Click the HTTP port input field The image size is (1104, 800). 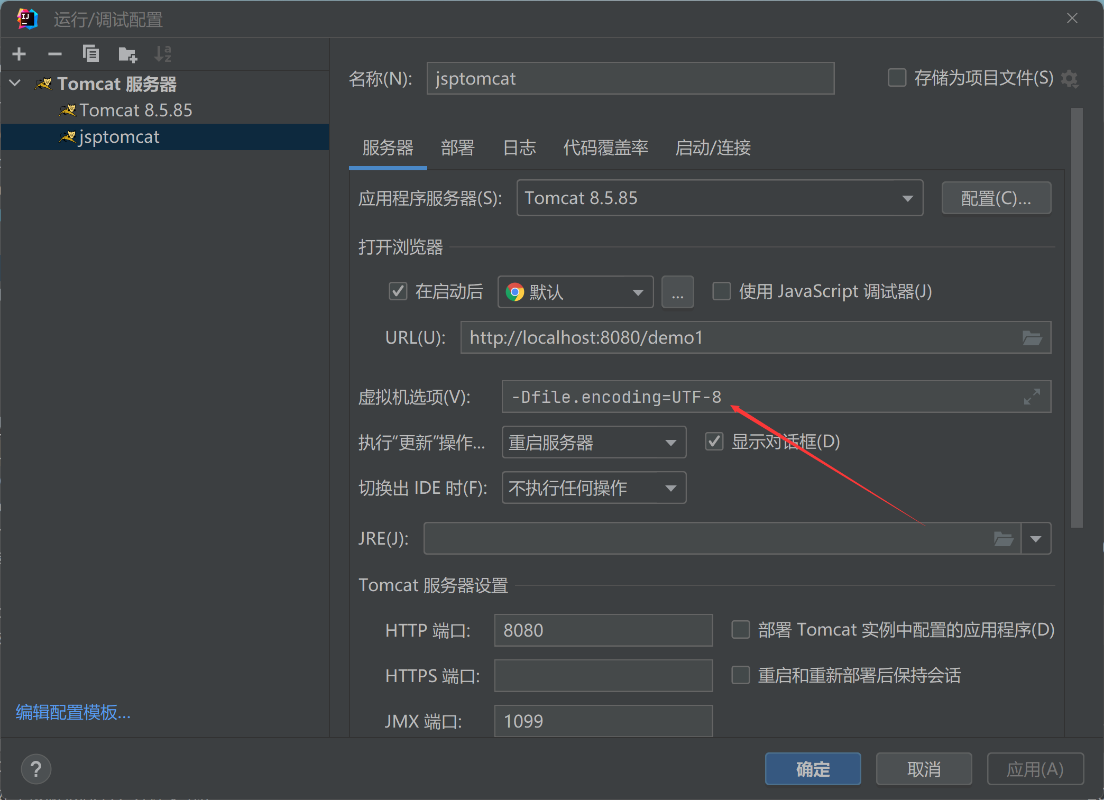click(x=603, y=630)
